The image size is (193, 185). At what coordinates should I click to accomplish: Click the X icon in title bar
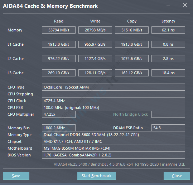click(185, 5)
